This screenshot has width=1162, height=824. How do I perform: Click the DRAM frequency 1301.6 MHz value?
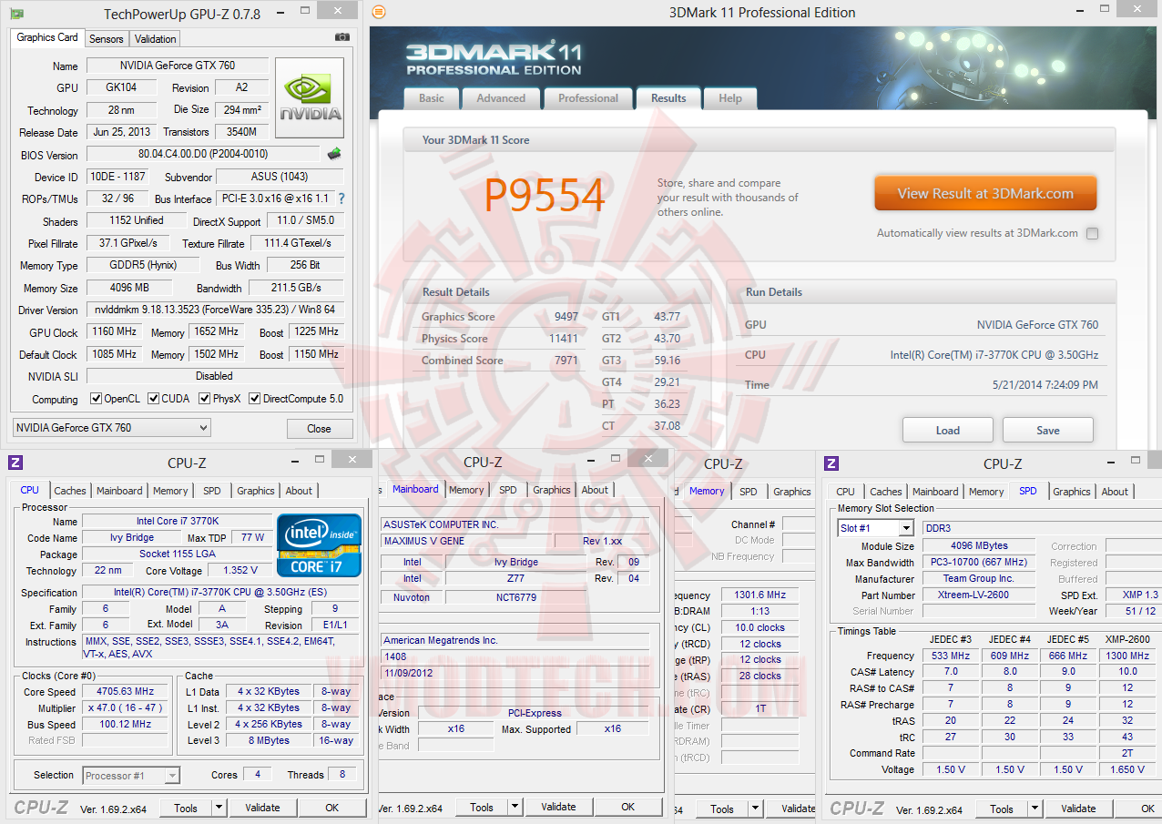coord(759,595)
